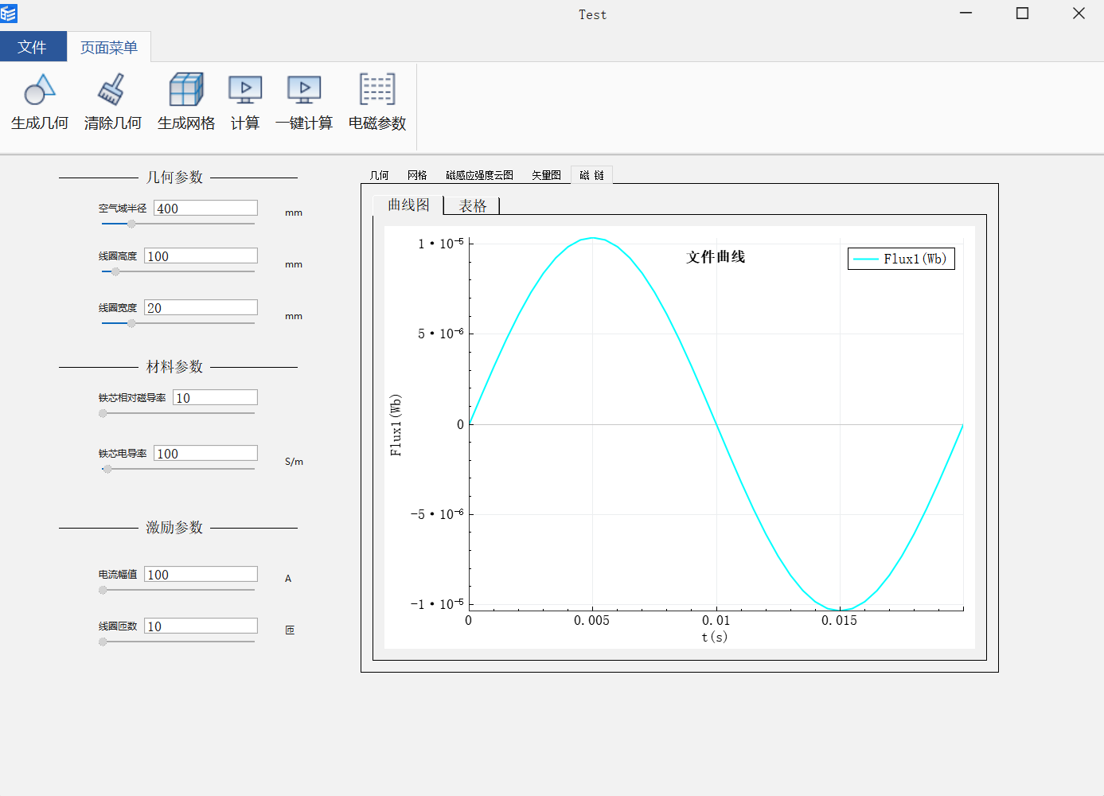Click the 文件曲线 chart title
Image resolution: width=1104 pixels, height=796 pixels.
716,256
